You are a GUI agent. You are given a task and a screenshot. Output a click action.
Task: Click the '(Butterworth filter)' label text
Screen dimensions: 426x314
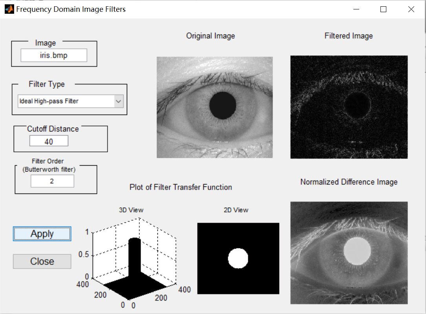click(x=49, y=170)
